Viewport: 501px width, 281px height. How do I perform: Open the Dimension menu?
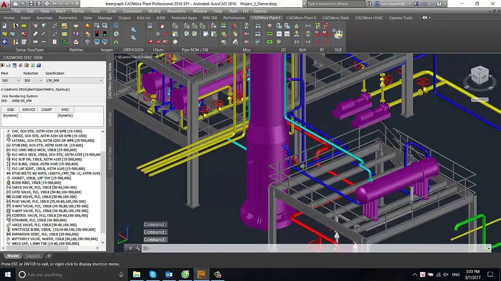[132, 11]
